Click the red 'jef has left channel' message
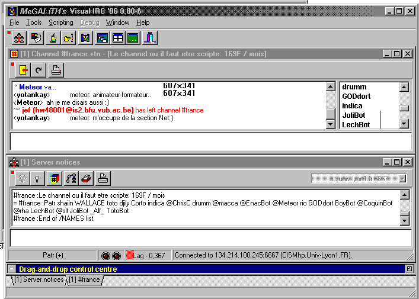The image size is (419, 299). pyautogui.click(x=108, y=110)
